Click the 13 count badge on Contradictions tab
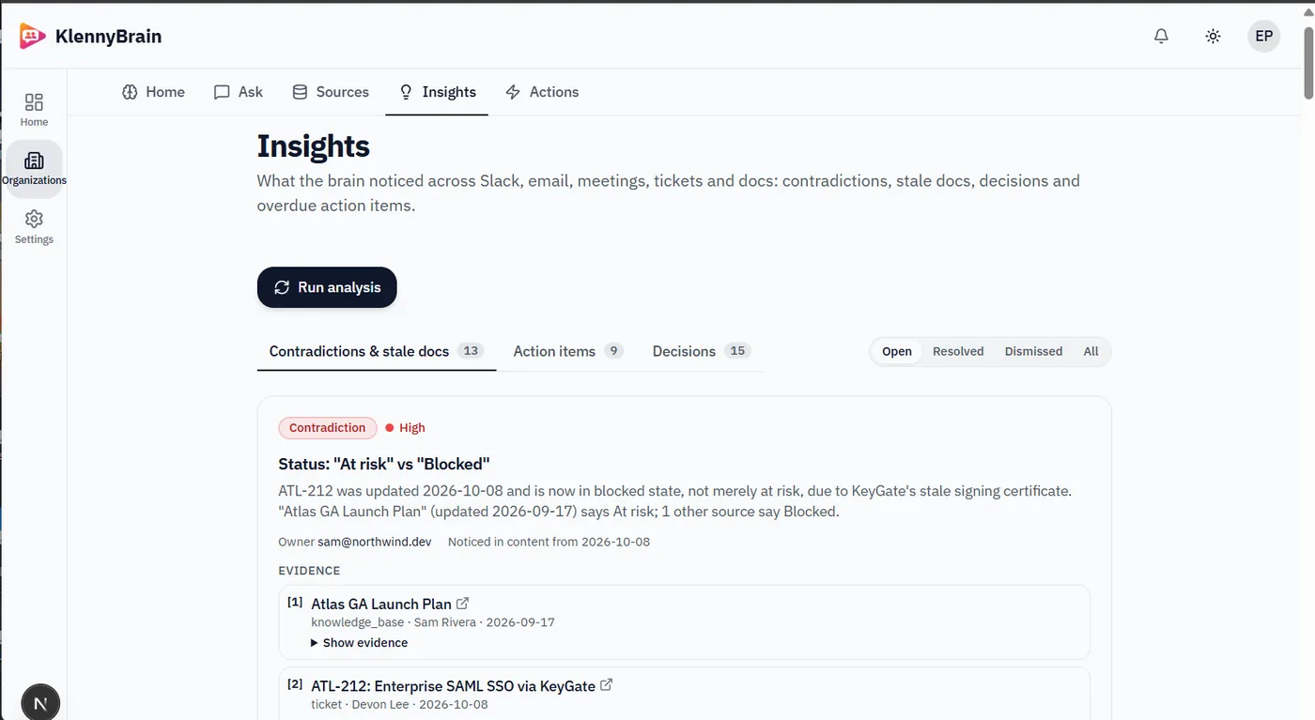The width and height of the screenshot is (1315, 720). click(x=471, y=351)
